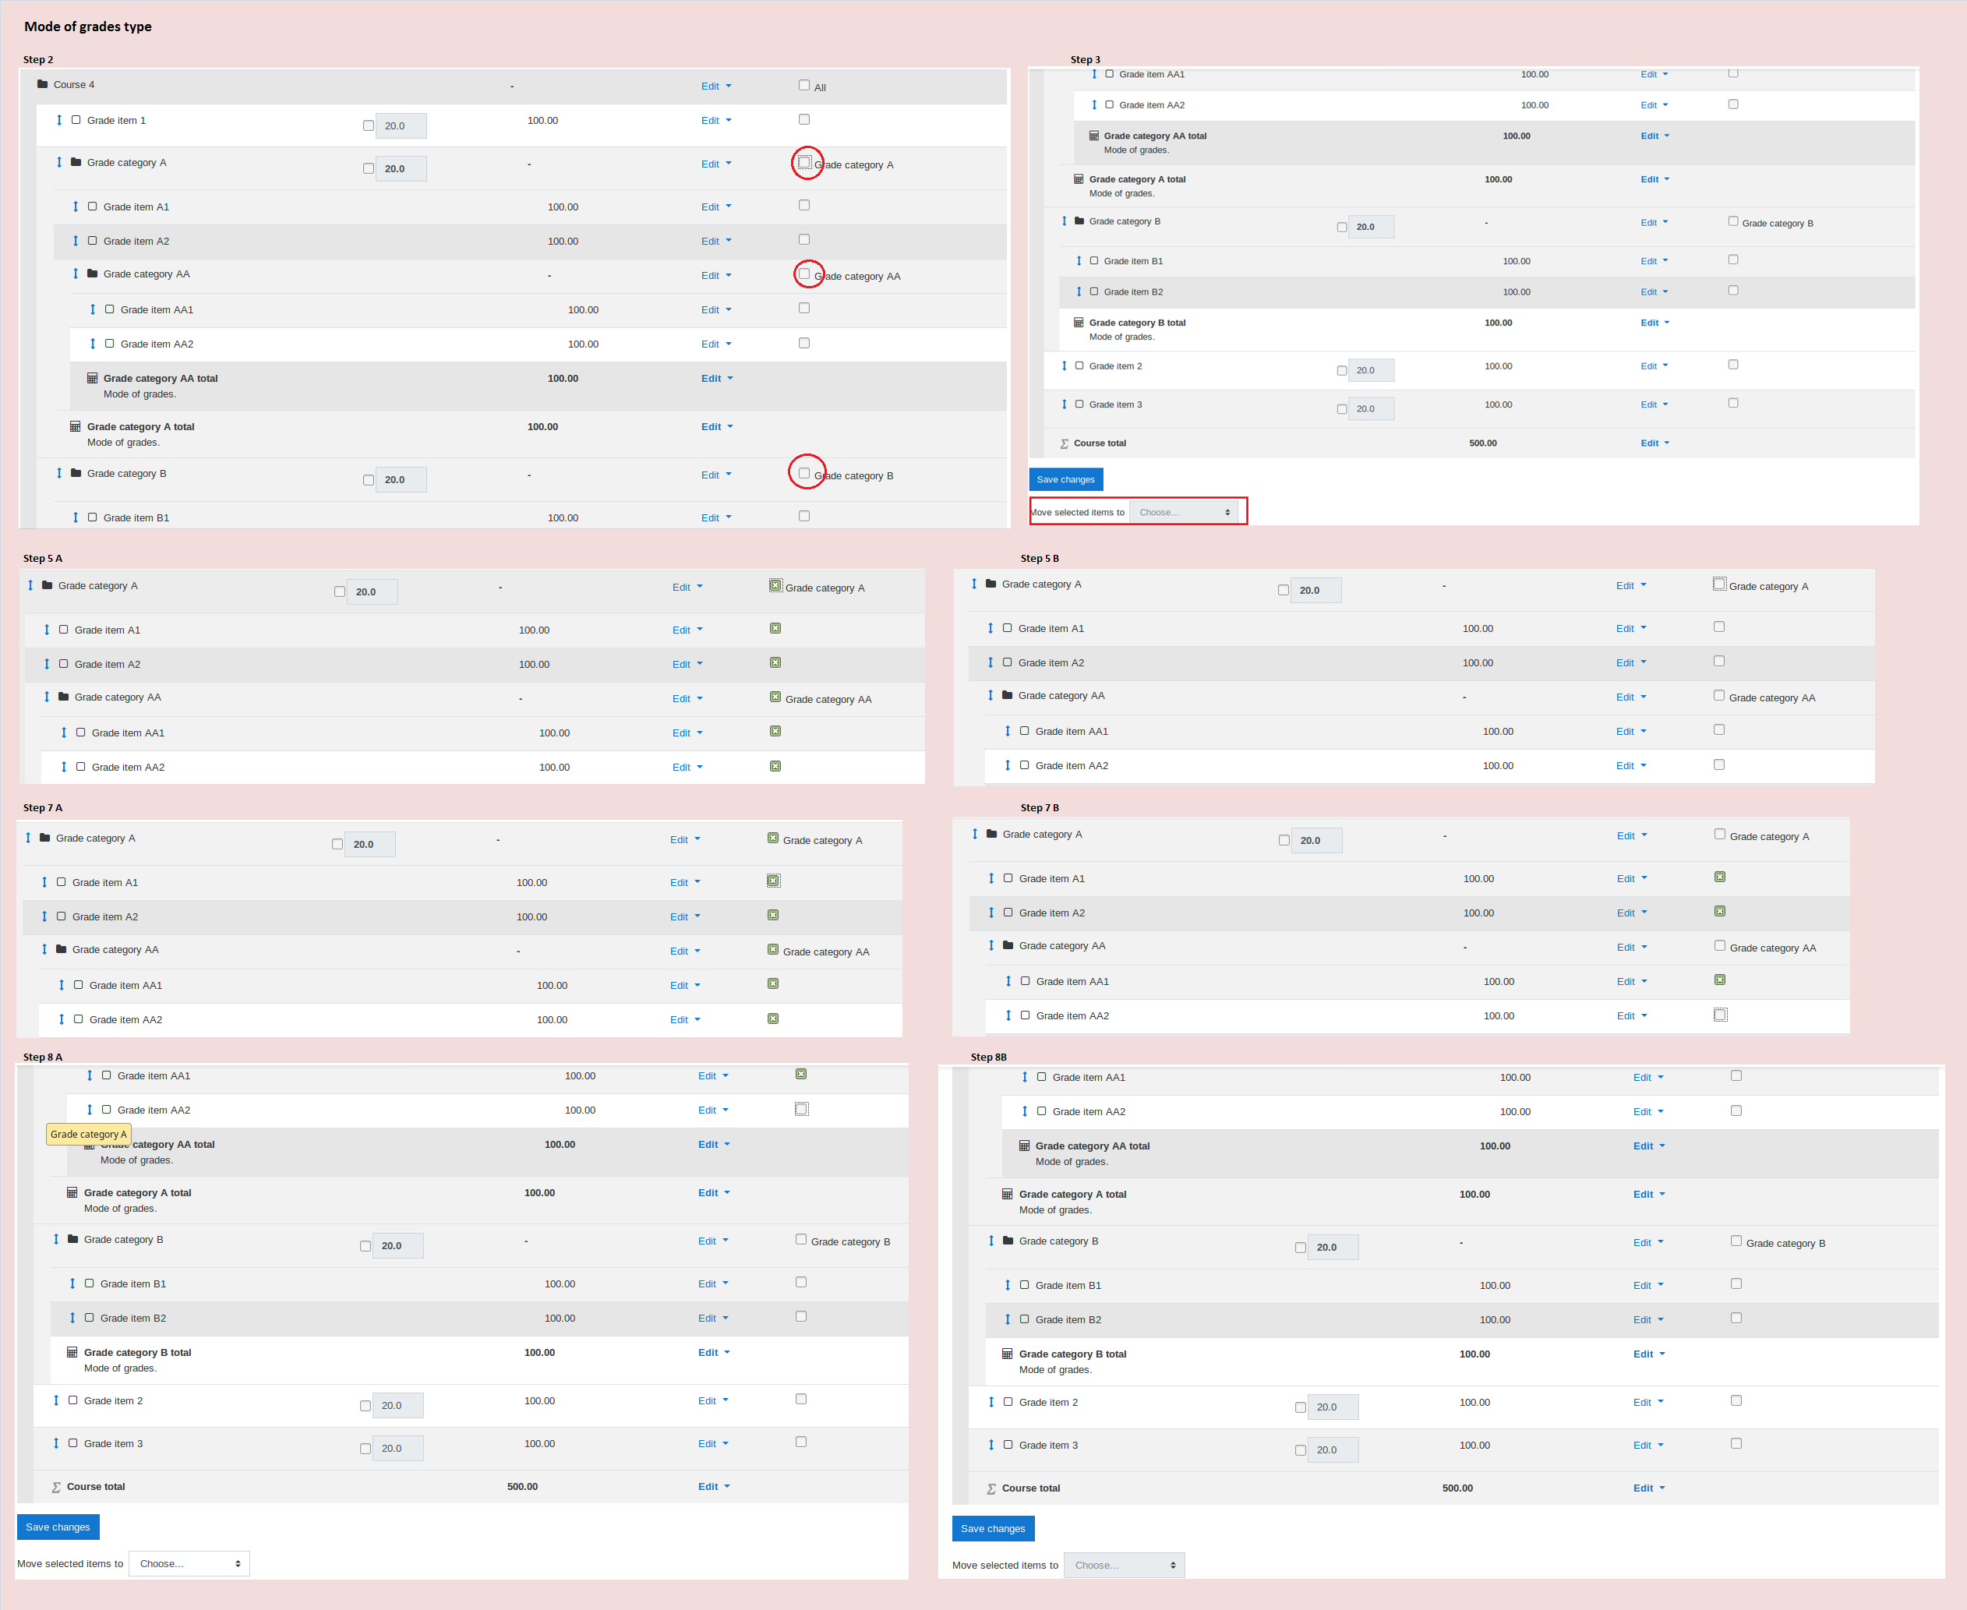Image resolution: width=1967 pixels, height=1610 pixels.
Task: Click calculator icon of Grade category AA total, Step 2
Action: 93,379
